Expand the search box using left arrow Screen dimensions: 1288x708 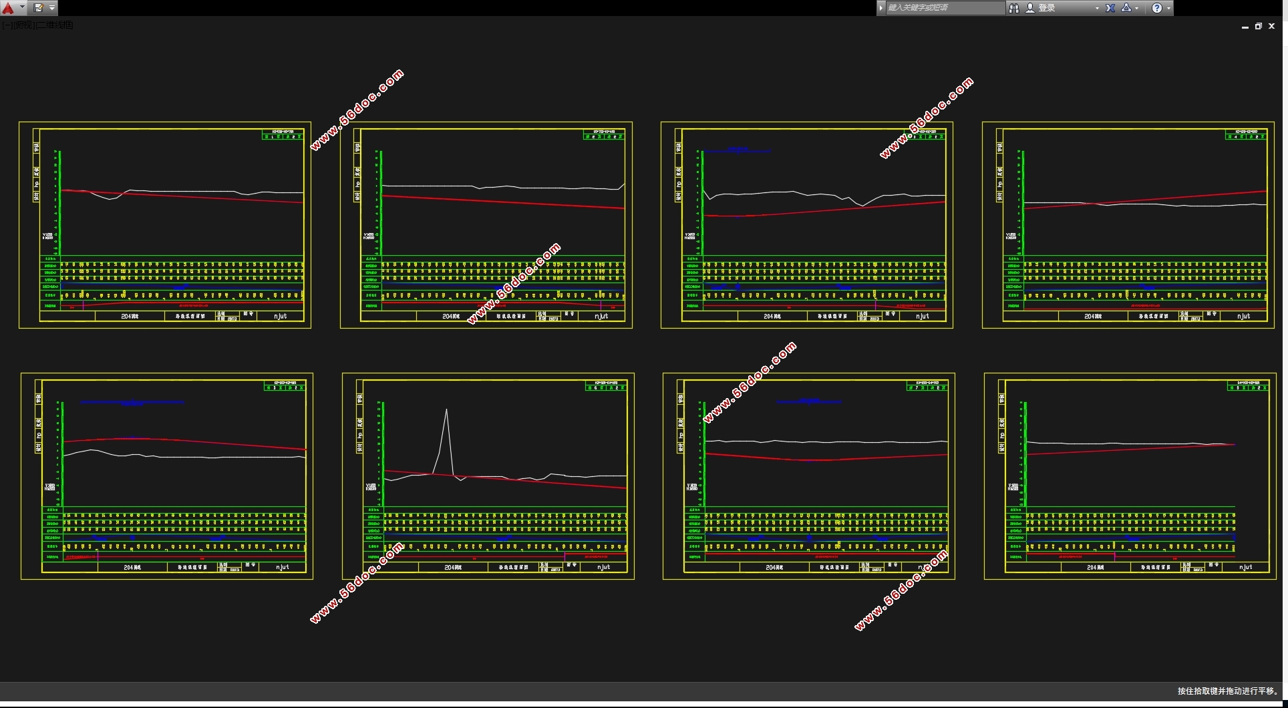pos(881,8)
